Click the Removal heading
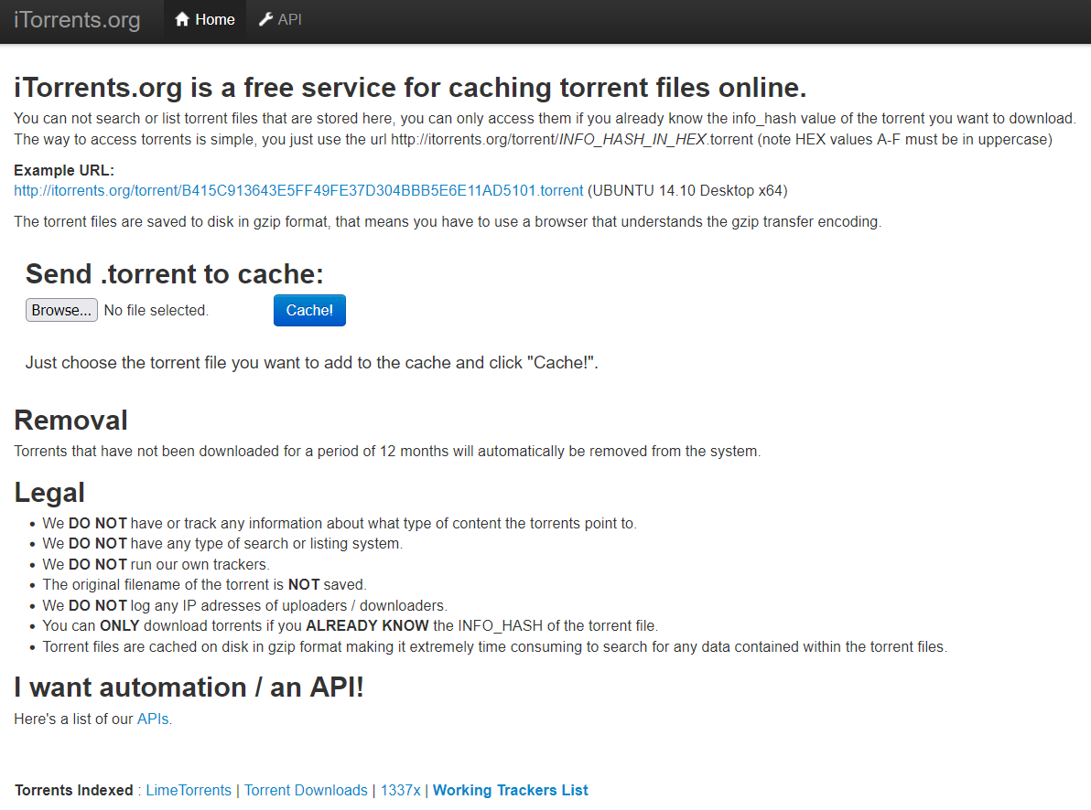Screen dimensions: 1091x810 71,420
